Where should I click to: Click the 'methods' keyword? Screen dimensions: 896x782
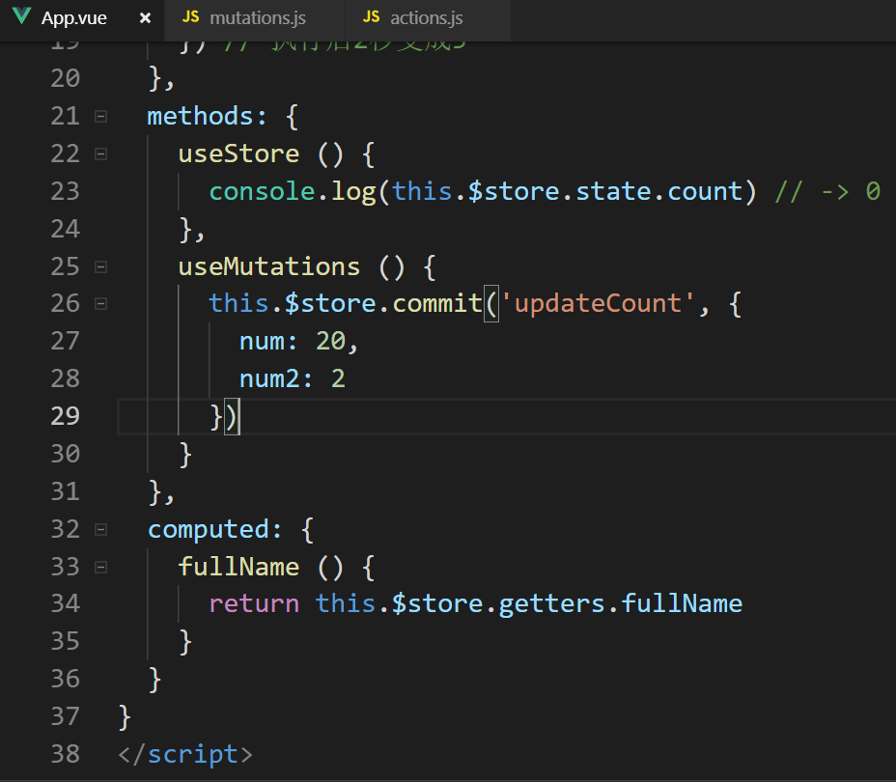pyautogui.click(x=200, y=117)
